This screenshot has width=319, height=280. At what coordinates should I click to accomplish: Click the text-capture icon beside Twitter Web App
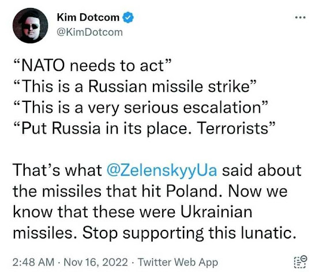(x=301, y=262)
